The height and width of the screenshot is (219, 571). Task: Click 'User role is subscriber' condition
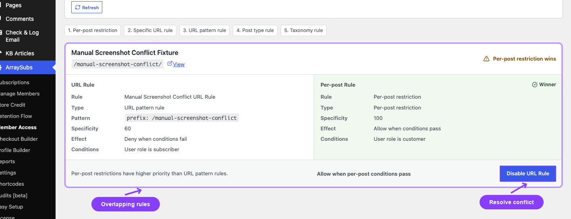click(152, 149)
